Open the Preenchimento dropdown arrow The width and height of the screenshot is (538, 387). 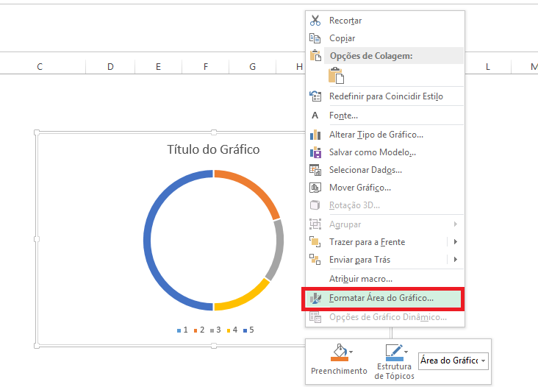352,352
